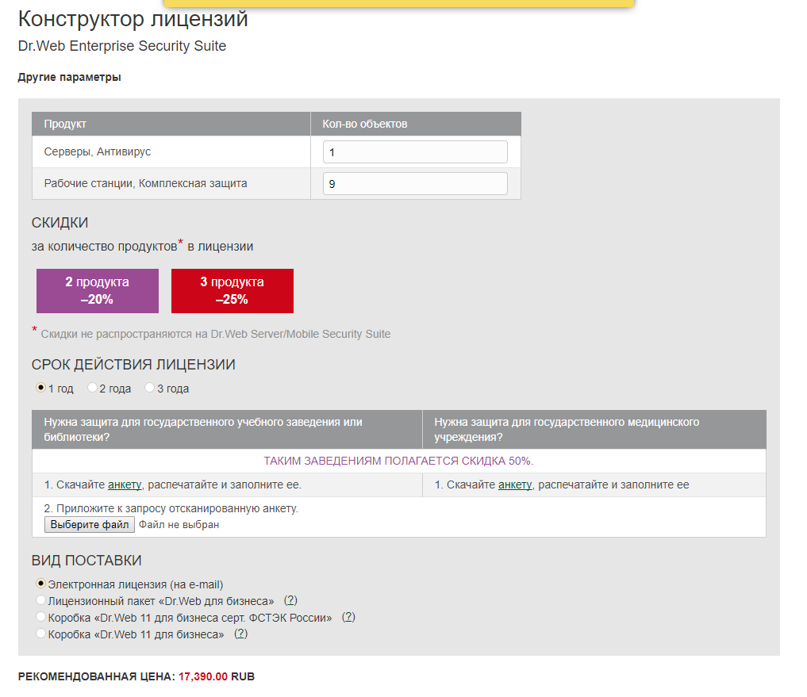Image resolution: width=807 pixels, height=697 pixels.
Task: Click the СКИДКИ heading
Action: pos(60,223)
